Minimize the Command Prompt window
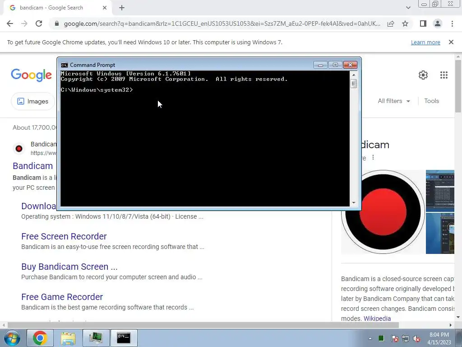 (x=320, y=65)
